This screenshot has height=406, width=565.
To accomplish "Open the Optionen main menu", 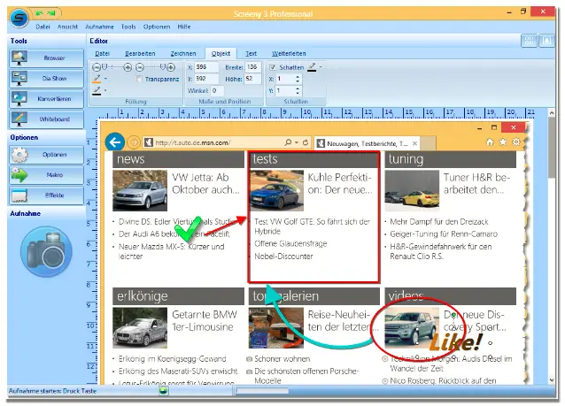I will tap(157, 27).
